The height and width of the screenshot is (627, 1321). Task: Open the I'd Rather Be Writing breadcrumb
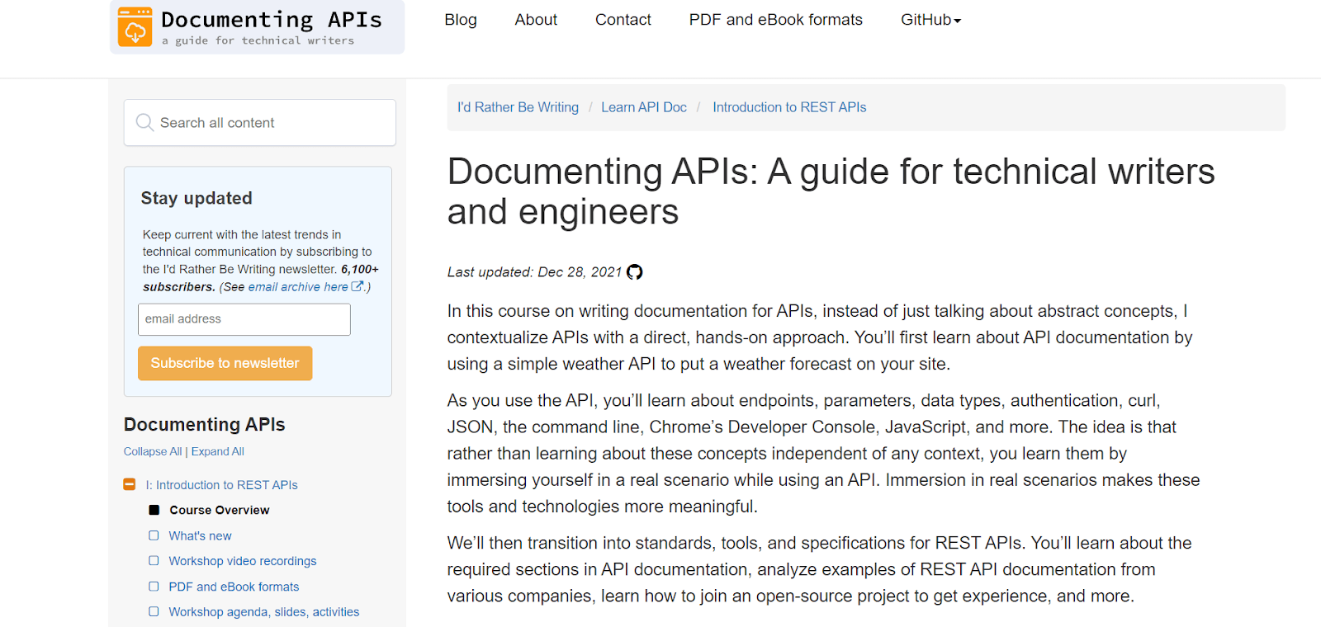(518, 107)
